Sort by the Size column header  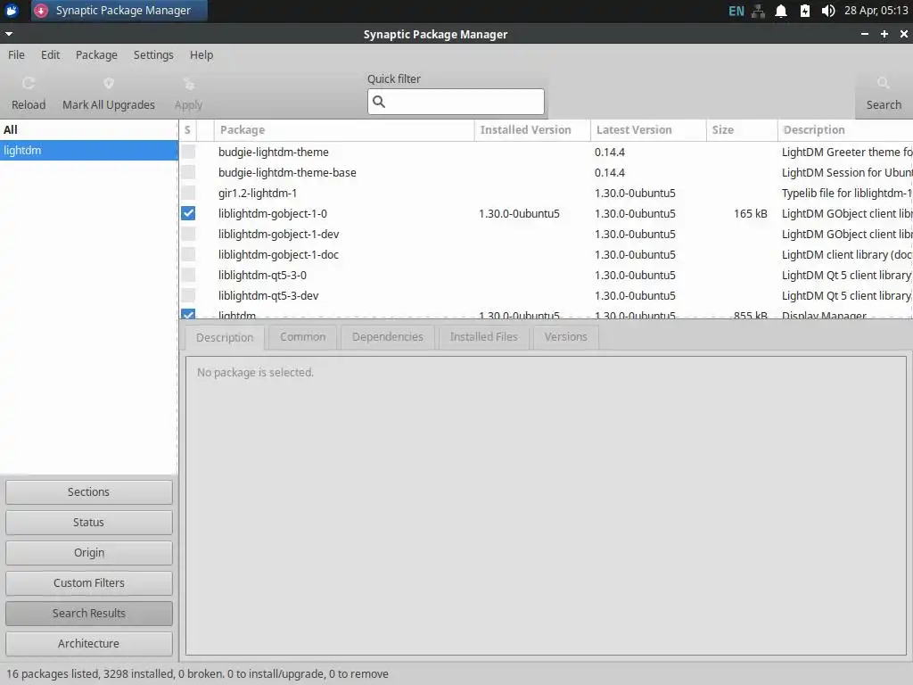(x=742, y=130)
